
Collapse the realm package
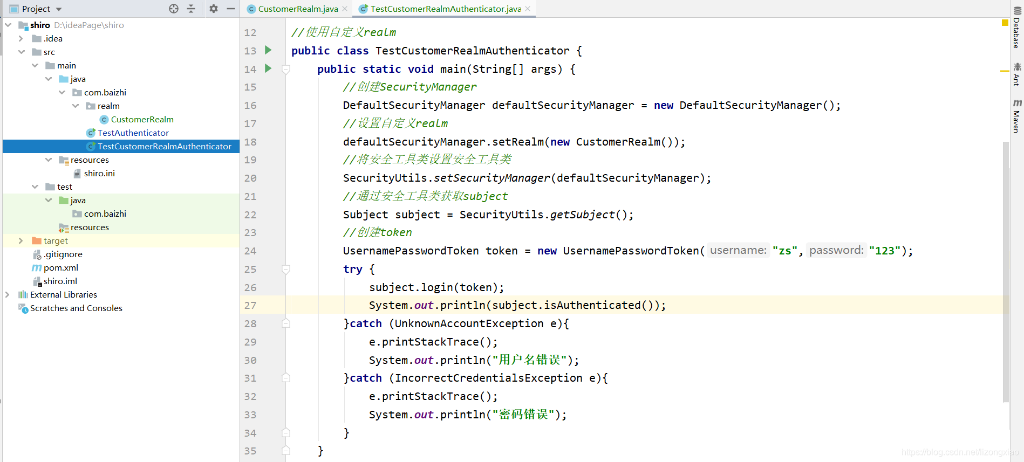tap(76, 106)
